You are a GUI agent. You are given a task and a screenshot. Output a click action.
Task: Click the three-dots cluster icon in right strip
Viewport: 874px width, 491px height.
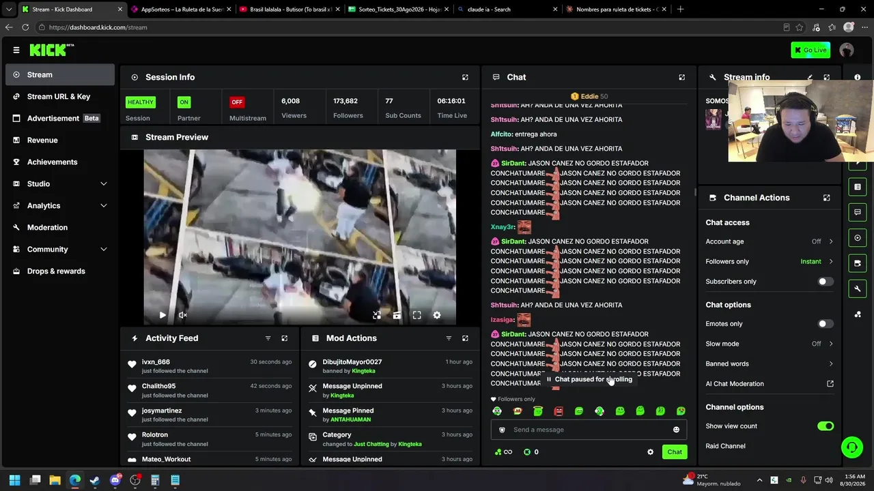[x=858, y=314]
